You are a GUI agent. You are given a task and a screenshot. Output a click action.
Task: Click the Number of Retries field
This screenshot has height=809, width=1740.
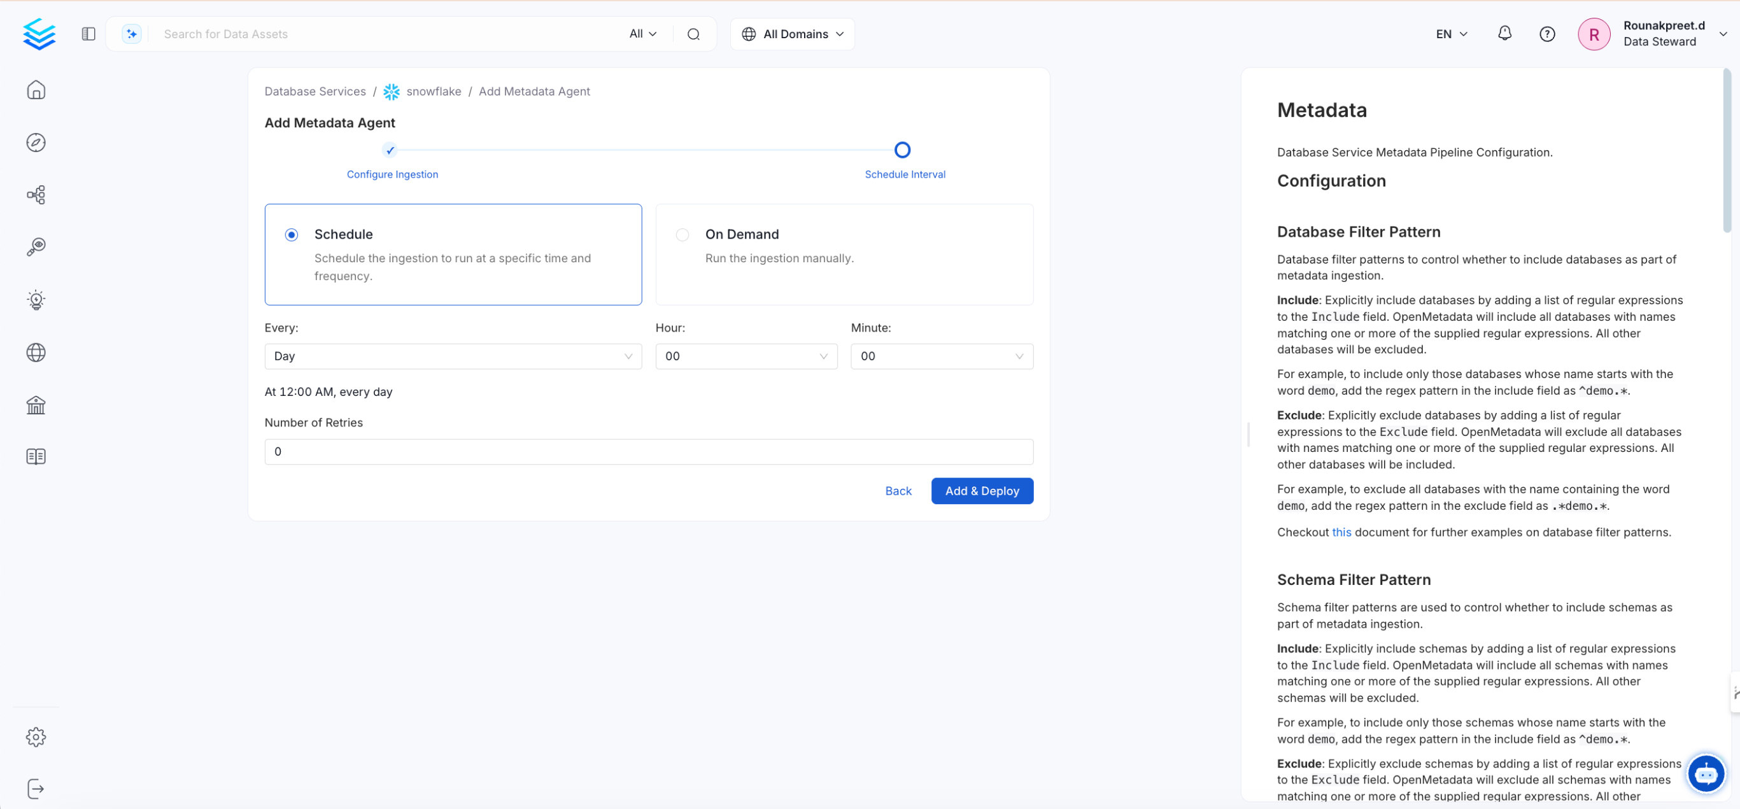649,452
